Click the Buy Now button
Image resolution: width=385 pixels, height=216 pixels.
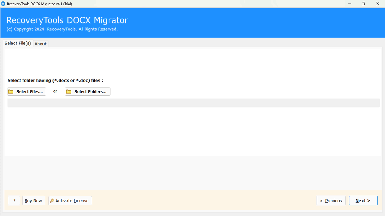pos(34,201)
